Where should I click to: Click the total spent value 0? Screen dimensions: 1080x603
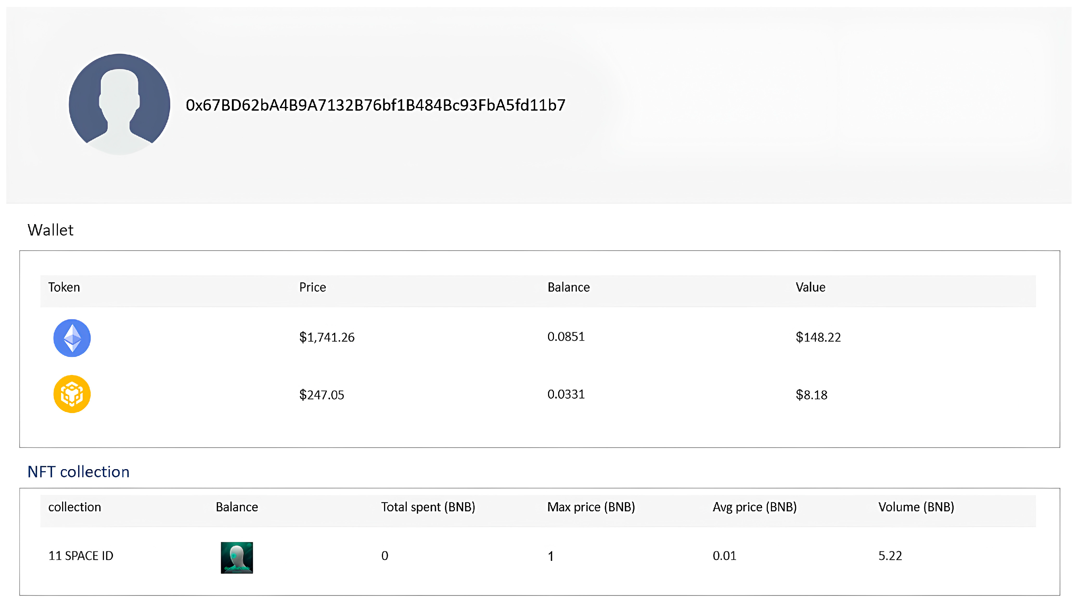[385, 556]
